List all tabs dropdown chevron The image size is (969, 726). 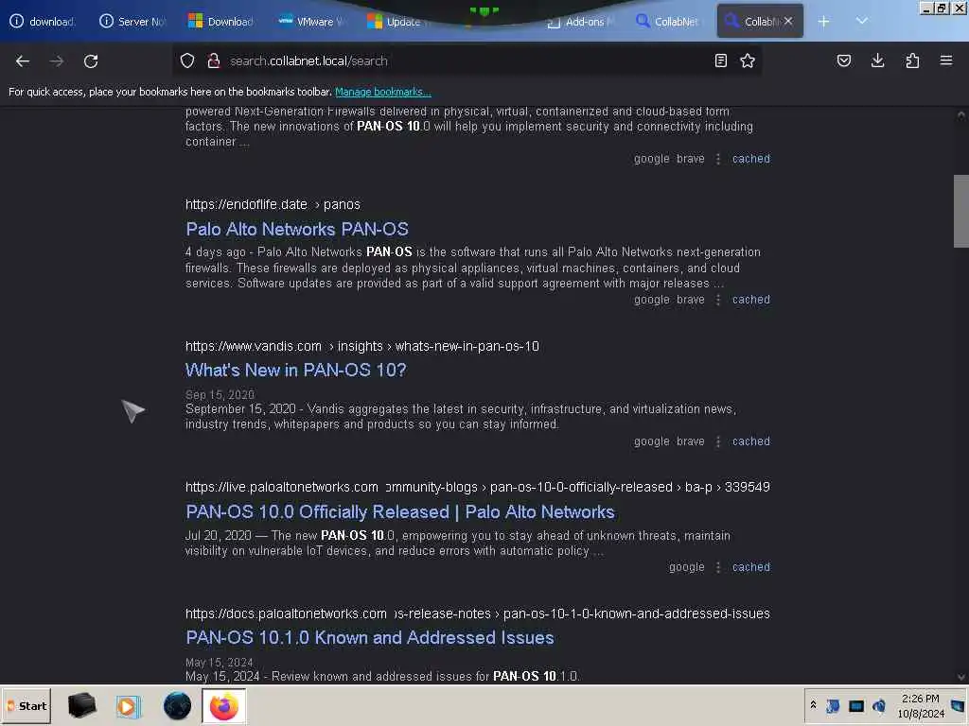click(x=862, y=21)
